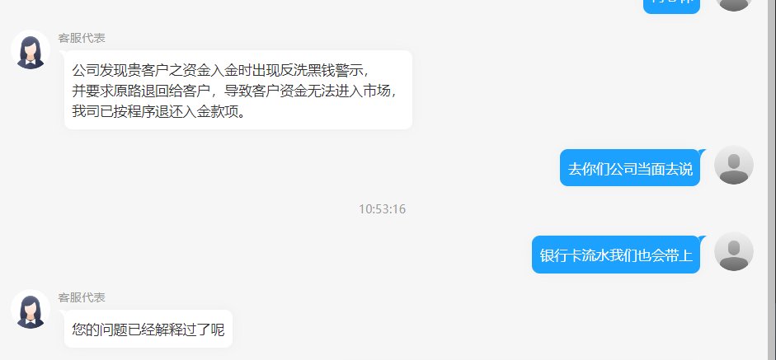Select the blue bubble '去你们公司当面去说'
The height and width of the screenshot is (360, 776).
tap(630, 168)
